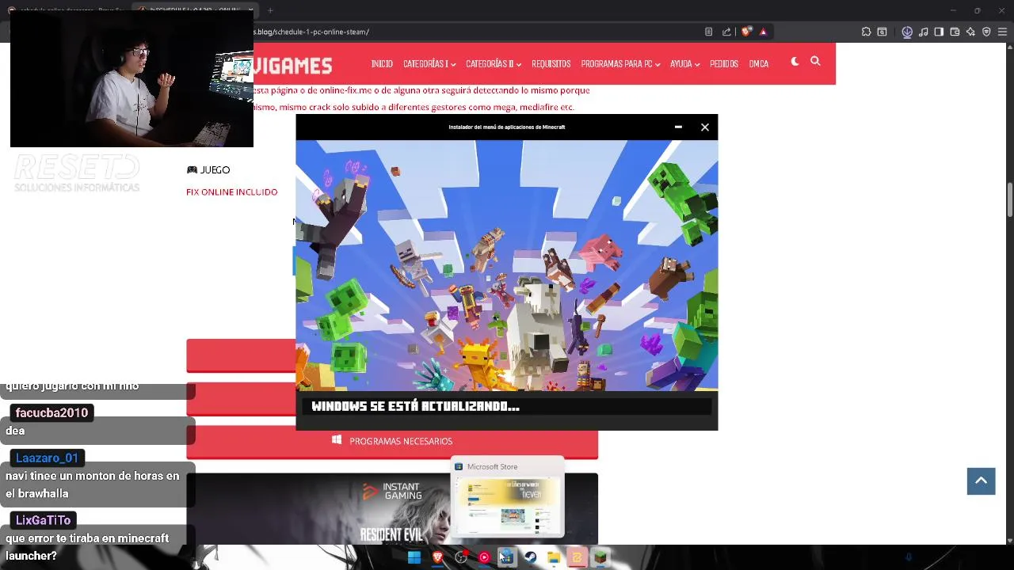Open the REQUISITOS menu item

551,64
